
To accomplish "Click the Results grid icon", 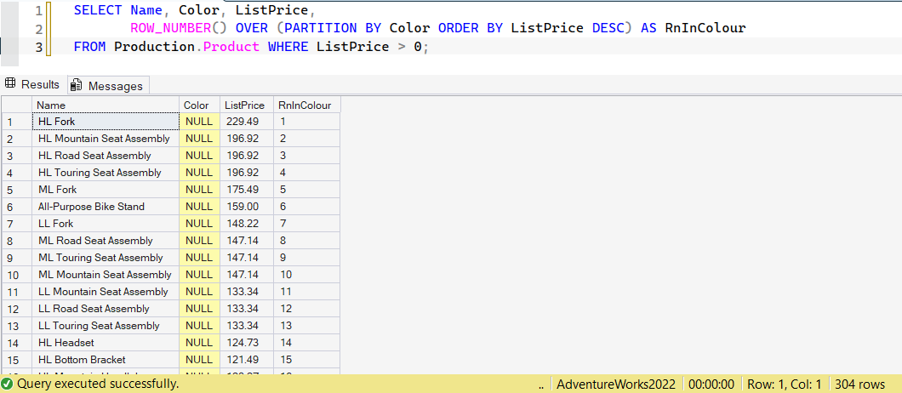I will pyautogui.click(x=10, y=84).
